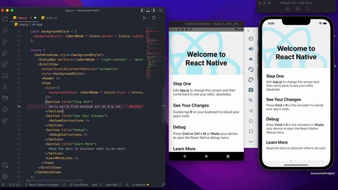This screenshot has height=190, width=338.
Task: Select the line number 74 in the gutter
Action: tap(19, 107)
